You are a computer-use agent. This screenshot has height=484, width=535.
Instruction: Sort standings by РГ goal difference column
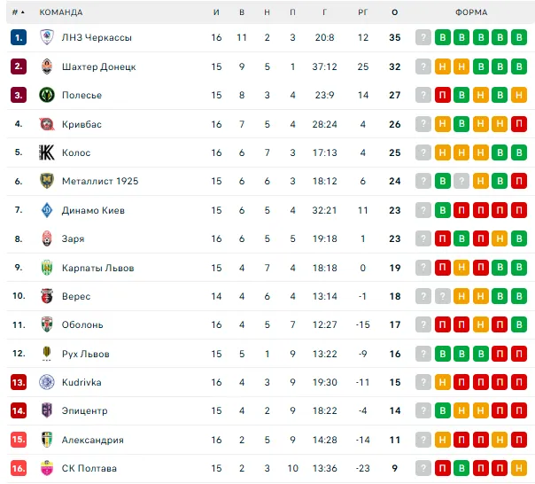coord(362,12)
